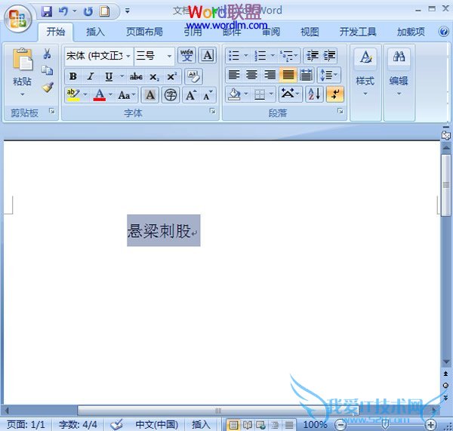Toggle bold formatting
The image size is (453, 431).
[x=73, y=76]
